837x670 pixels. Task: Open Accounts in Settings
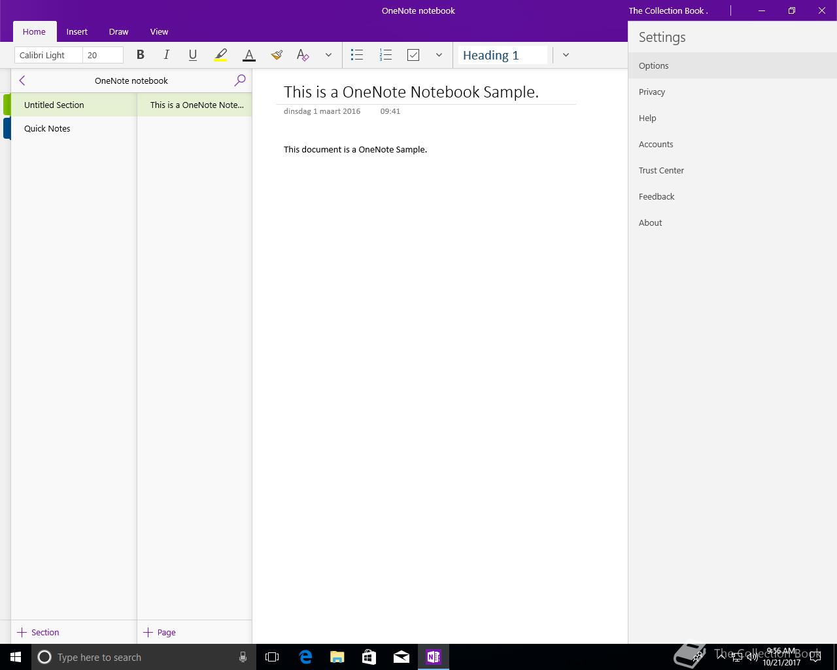point(732,144)
